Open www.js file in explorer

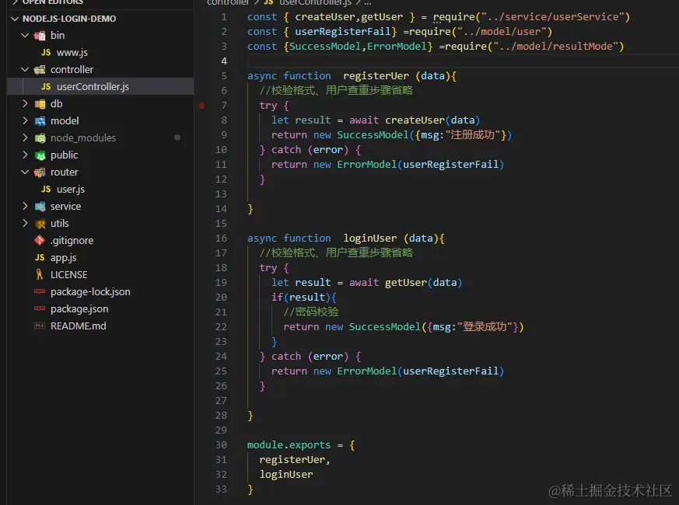tap(72, 52)
